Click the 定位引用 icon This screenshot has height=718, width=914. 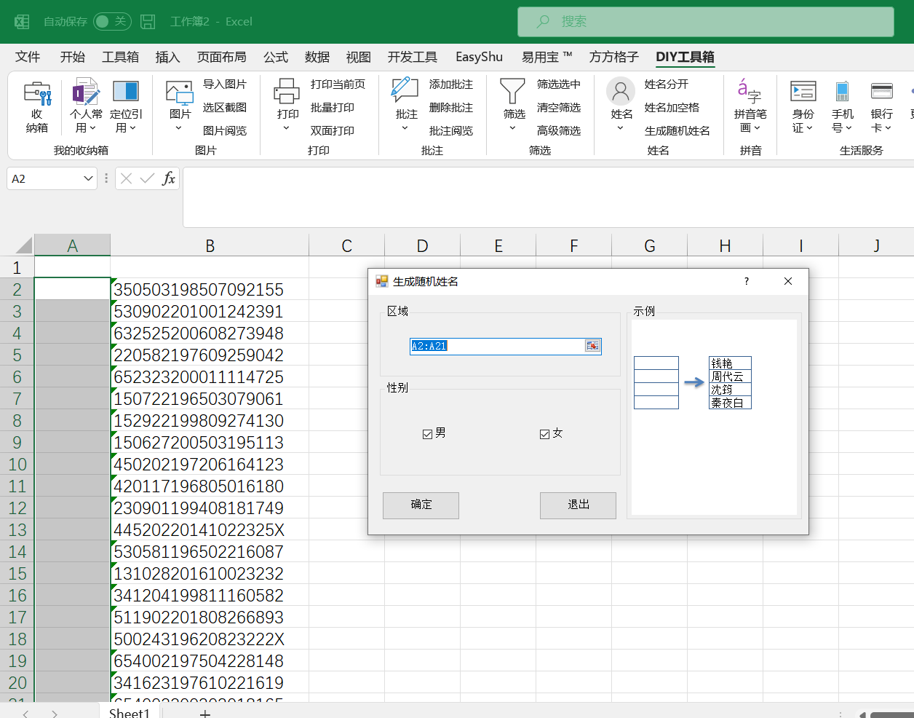tap(126, 92)
